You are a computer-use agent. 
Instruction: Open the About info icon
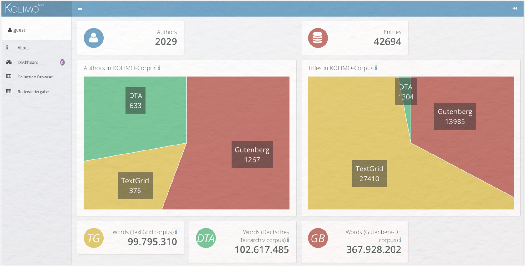(x=7, y=47)
